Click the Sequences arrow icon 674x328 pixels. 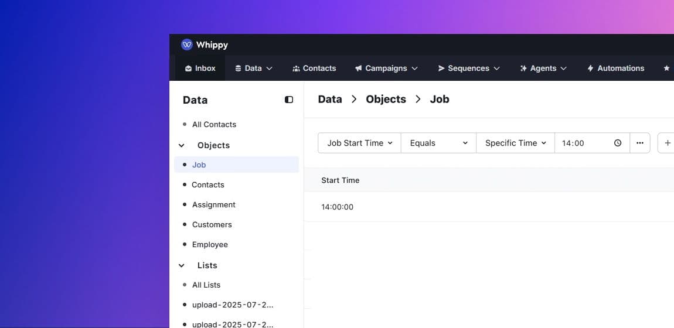441,69
